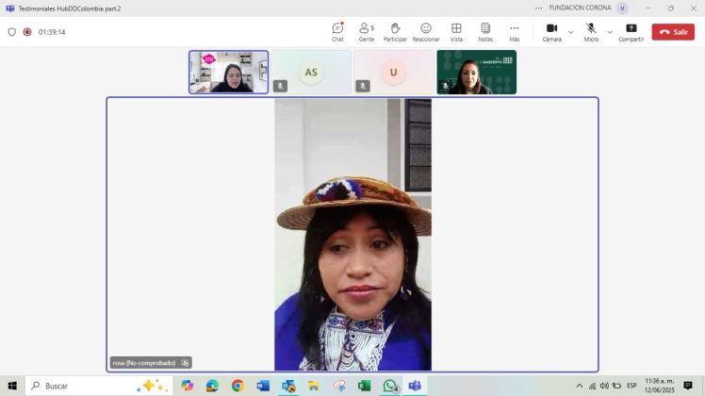Image resolution: width=705 pixels, height=396 pixels.
Task: Open the FUNDACION CORONA account avatar
Action: pyautogui.click(x=622, y=8)
